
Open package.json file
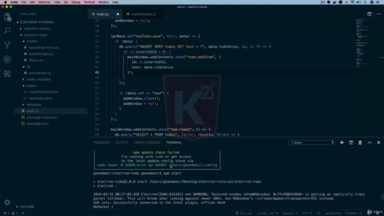[37, 124]
